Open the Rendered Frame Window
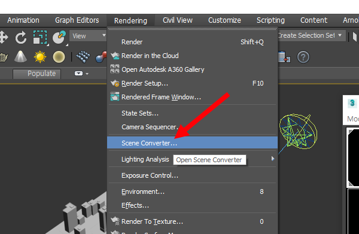The image size is (359, 234). (192, 97)
